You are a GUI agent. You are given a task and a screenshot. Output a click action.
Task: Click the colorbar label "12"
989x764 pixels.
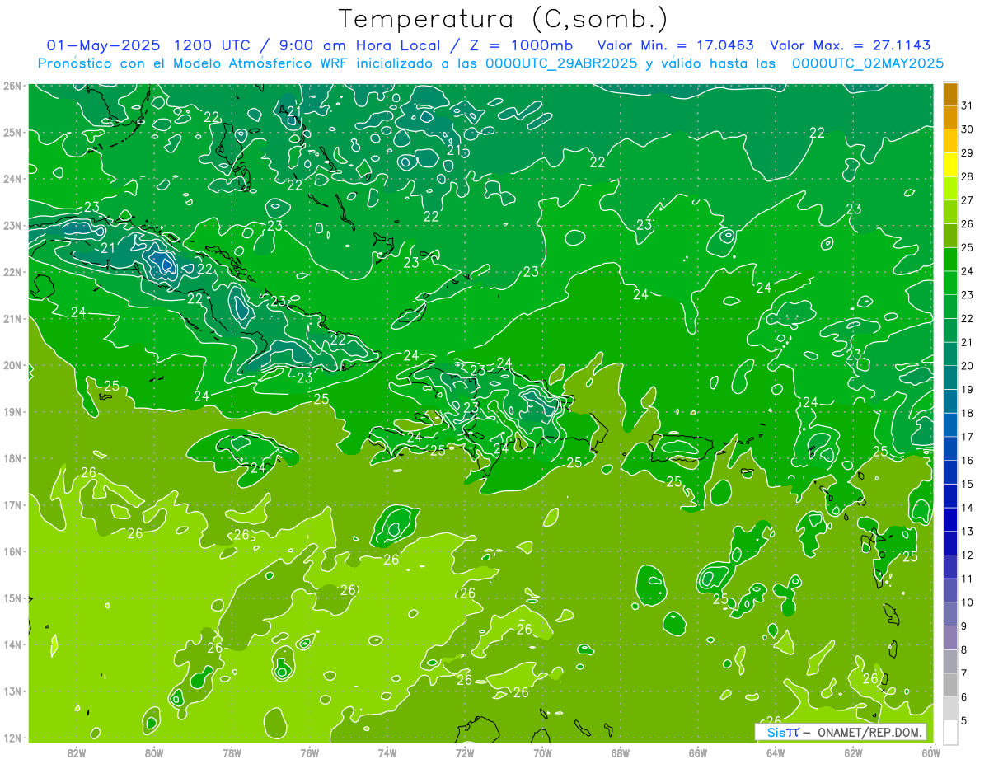968,555
